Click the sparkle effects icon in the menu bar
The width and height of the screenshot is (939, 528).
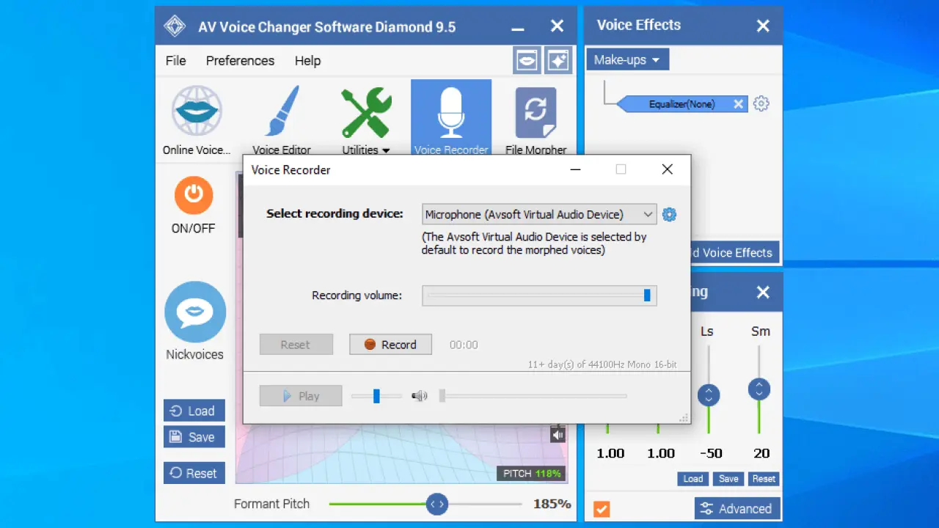pos(558,61)
